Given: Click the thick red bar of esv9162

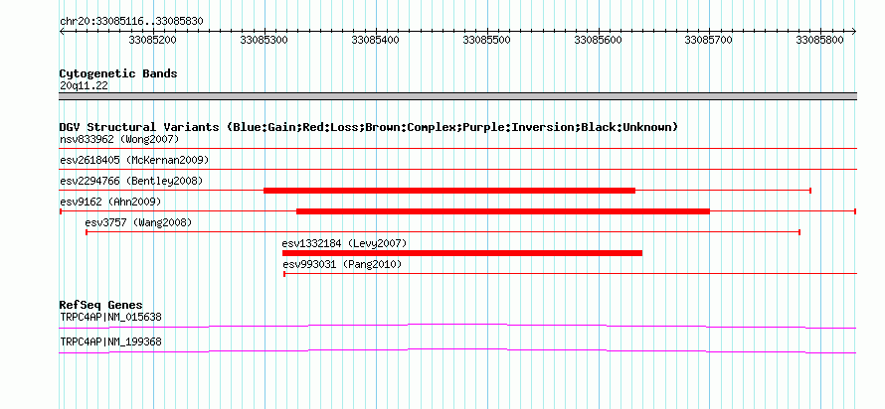Looking at the screenshot, I should (x=503, y=211).
